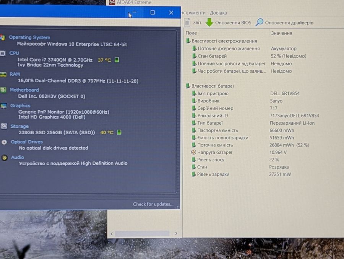Select the Повний час роботи від батареї row
The width and height of the screenshot is (344, 259).
(263, 64)
